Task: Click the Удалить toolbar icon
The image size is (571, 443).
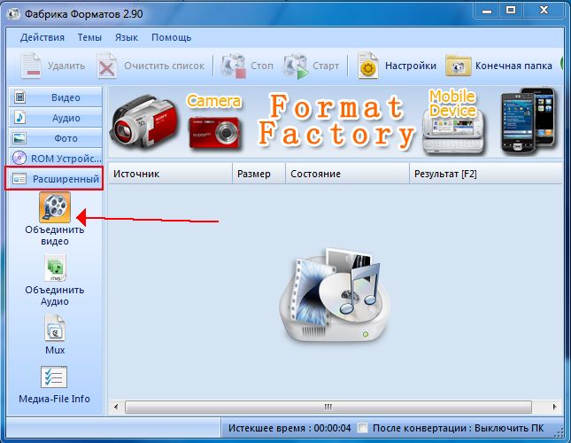Action: pyautogui.click(x=31, y=66)
